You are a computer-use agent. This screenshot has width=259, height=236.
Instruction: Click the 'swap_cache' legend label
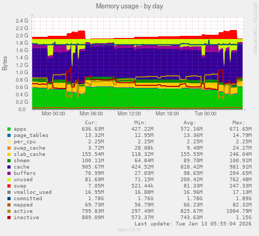30,148
